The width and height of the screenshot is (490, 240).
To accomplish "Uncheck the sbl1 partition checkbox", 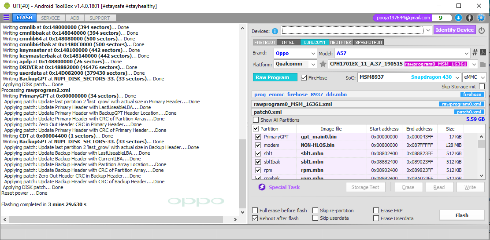I will (x=258, y=154).
